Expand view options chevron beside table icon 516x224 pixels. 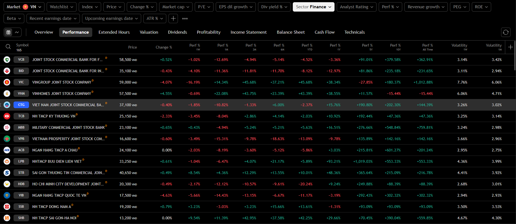[x=17, y=32]
